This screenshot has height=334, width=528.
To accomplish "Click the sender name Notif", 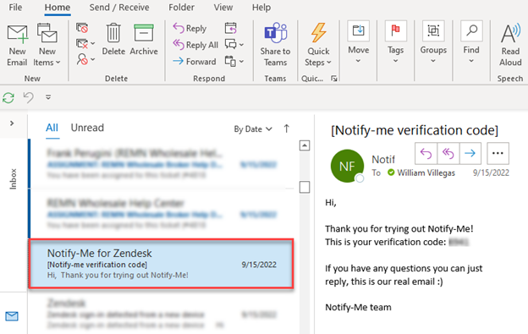I will (x=383, y=160).
